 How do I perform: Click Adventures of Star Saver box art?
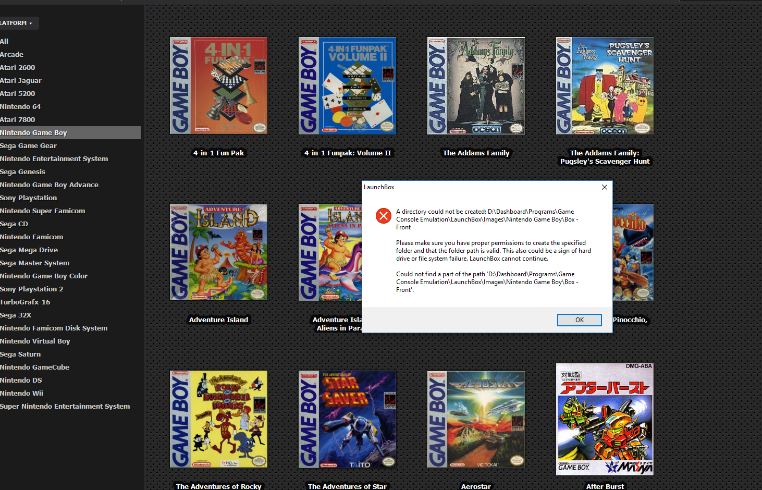click(x=347, y=419)
